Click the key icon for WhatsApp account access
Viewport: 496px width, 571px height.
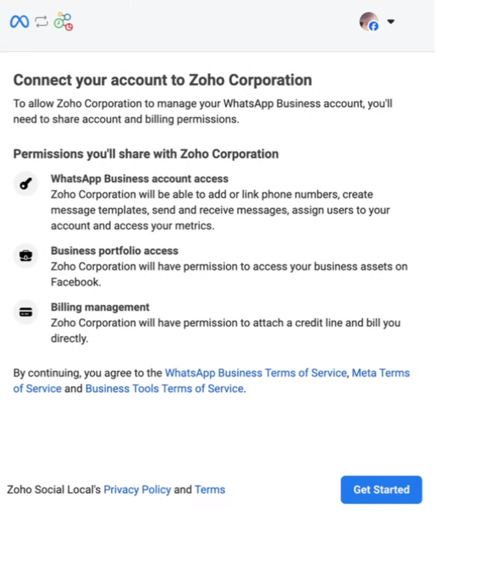[25, 184]
